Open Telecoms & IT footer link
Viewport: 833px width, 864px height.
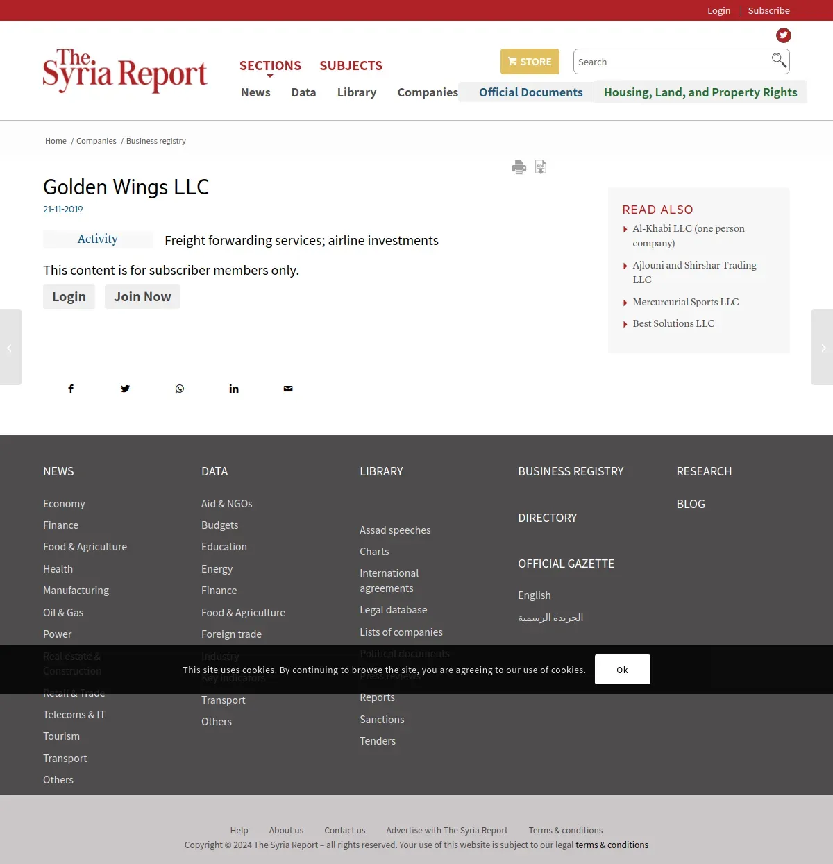tap(74, 715)
